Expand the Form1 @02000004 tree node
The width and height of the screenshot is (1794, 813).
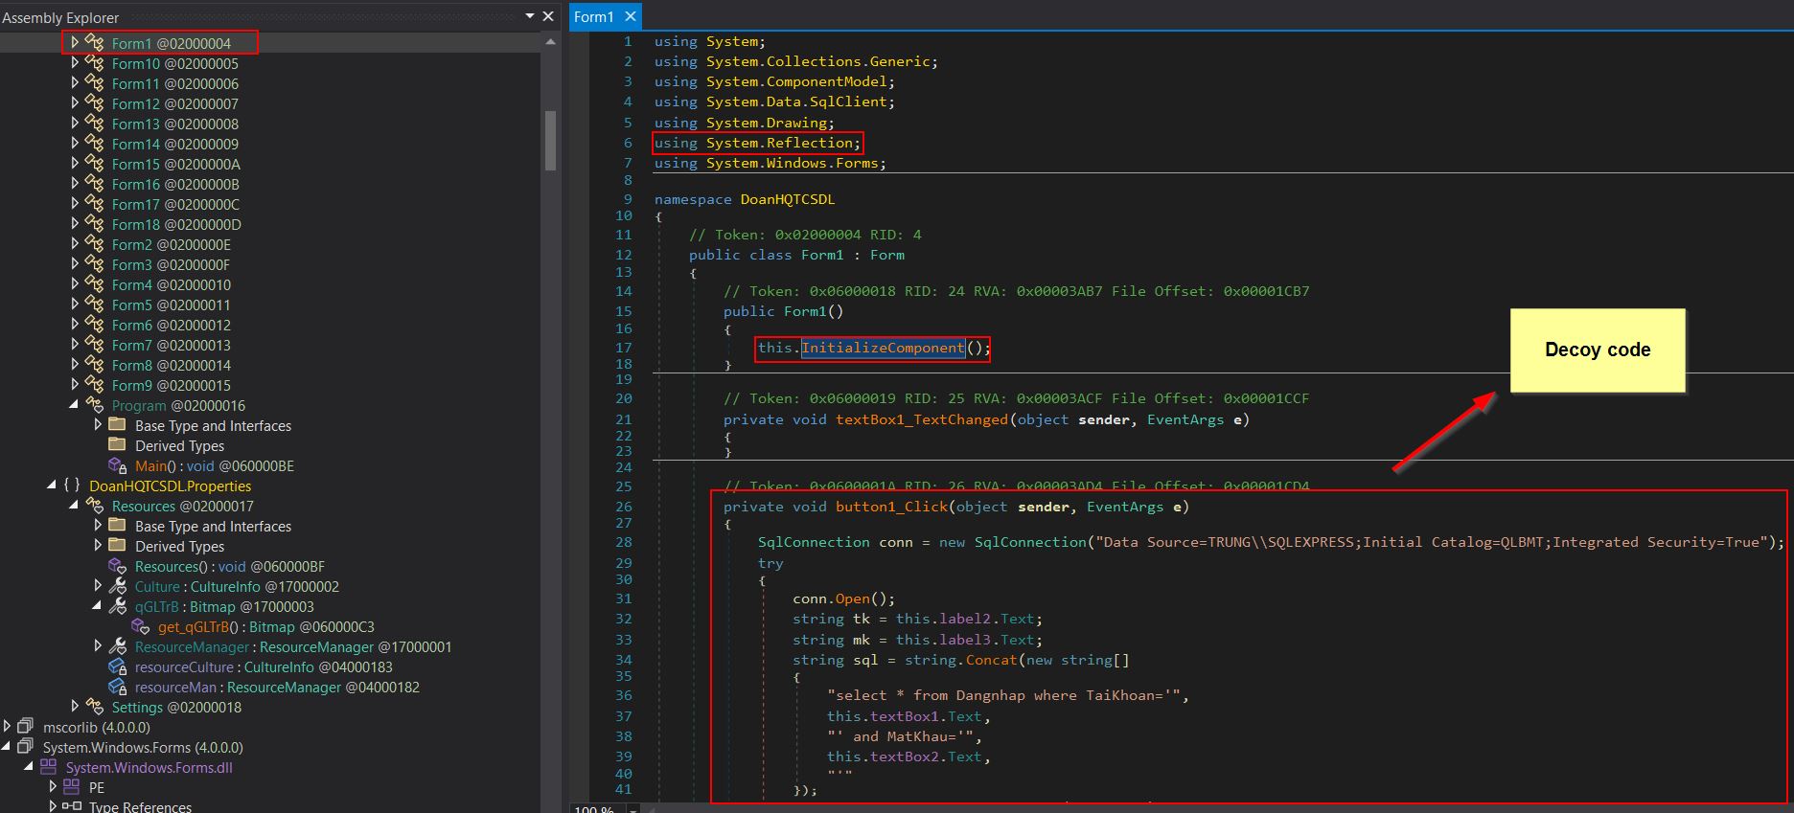tap(75, 42)
